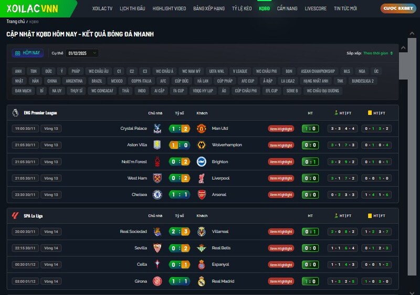Select the WC CHÂU ÂU league filter
Image resolution: width=420 pixels, height=295 pixels.
(x=98, y=71)
